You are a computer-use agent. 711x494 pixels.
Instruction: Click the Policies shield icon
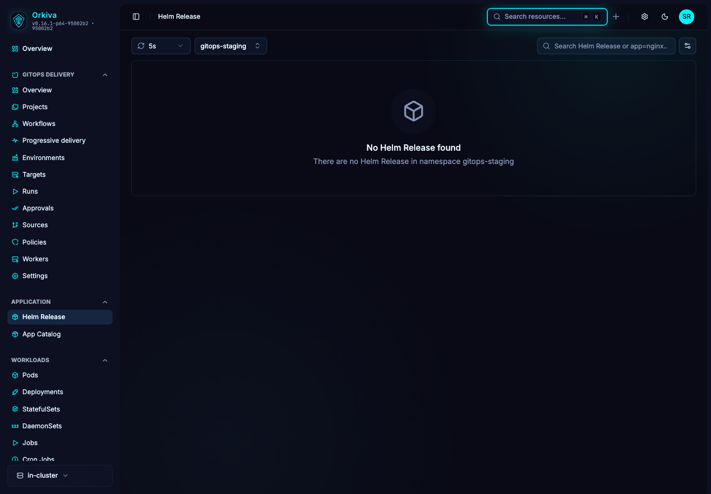[x=15, y=243]
